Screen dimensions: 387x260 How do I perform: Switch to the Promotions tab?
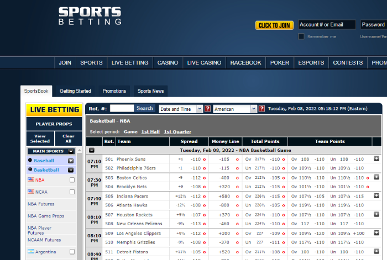(x=114, y=91)
